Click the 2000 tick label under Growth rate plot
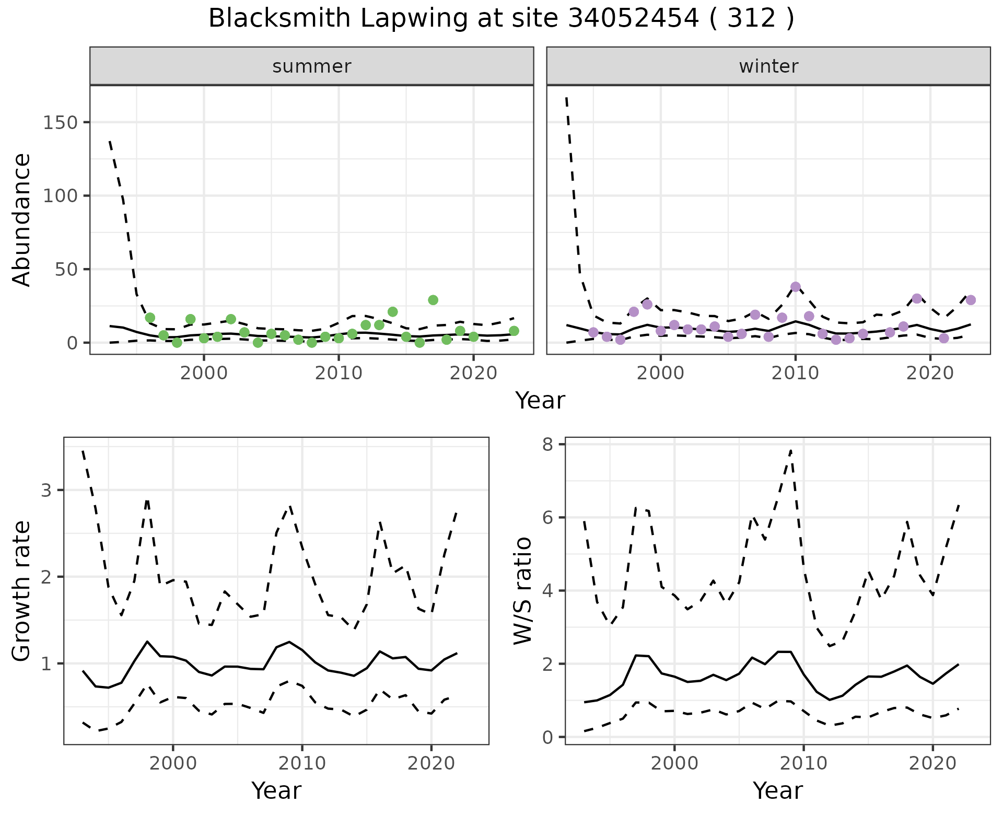 173,763
